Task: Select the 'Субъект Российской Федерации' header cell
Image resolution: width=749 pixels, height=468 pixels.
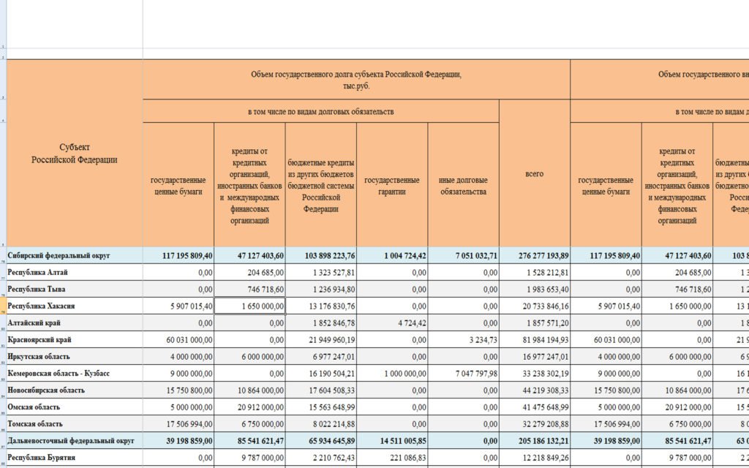Action: (x=75, y=154)
